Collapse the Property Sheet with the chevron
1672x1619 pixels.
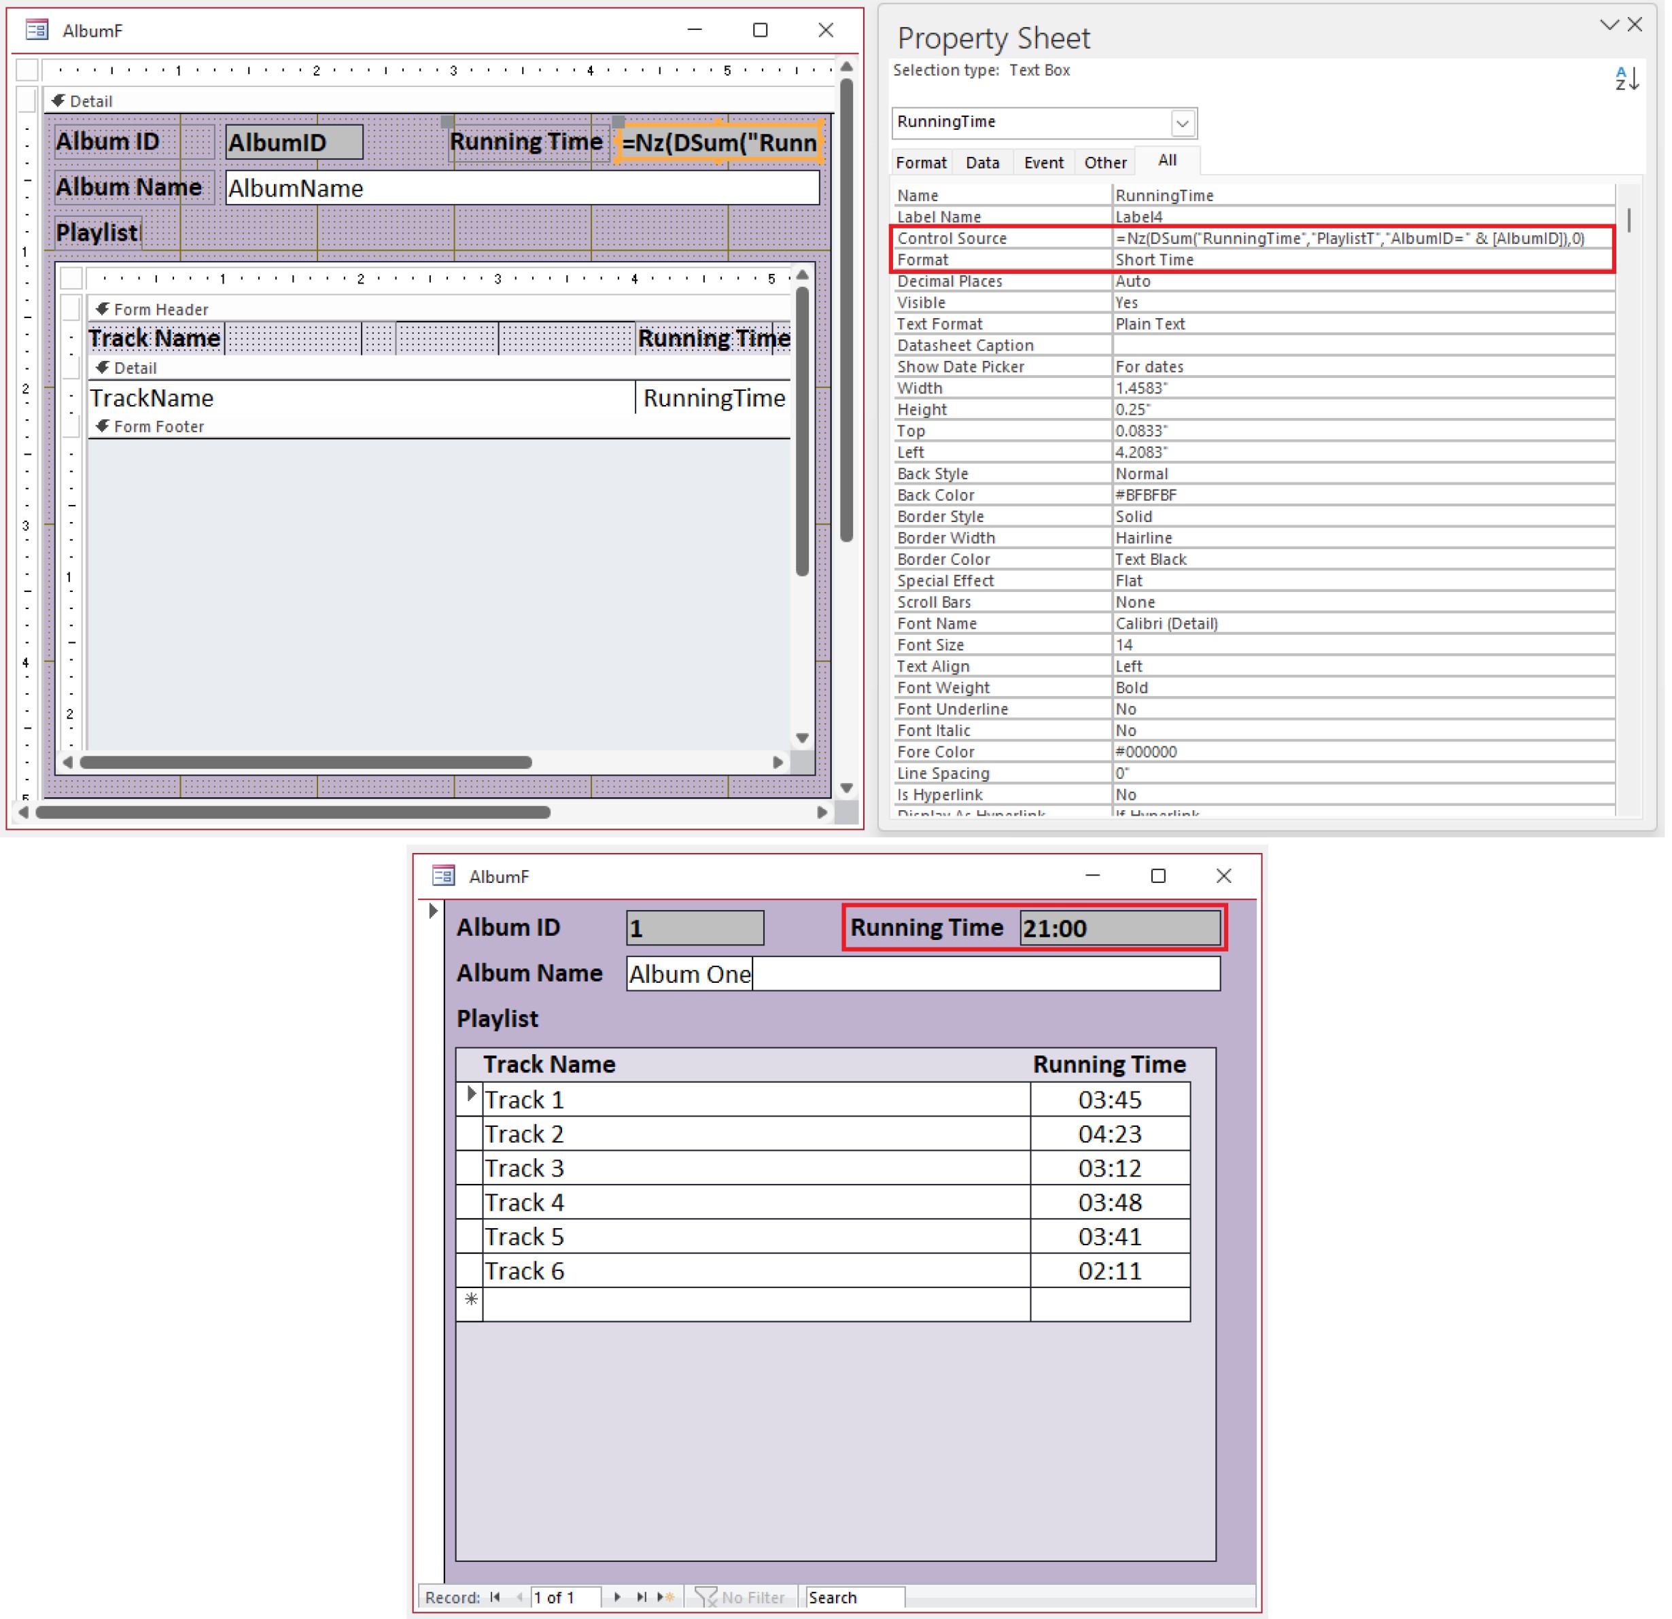[x=1609, y=24]
